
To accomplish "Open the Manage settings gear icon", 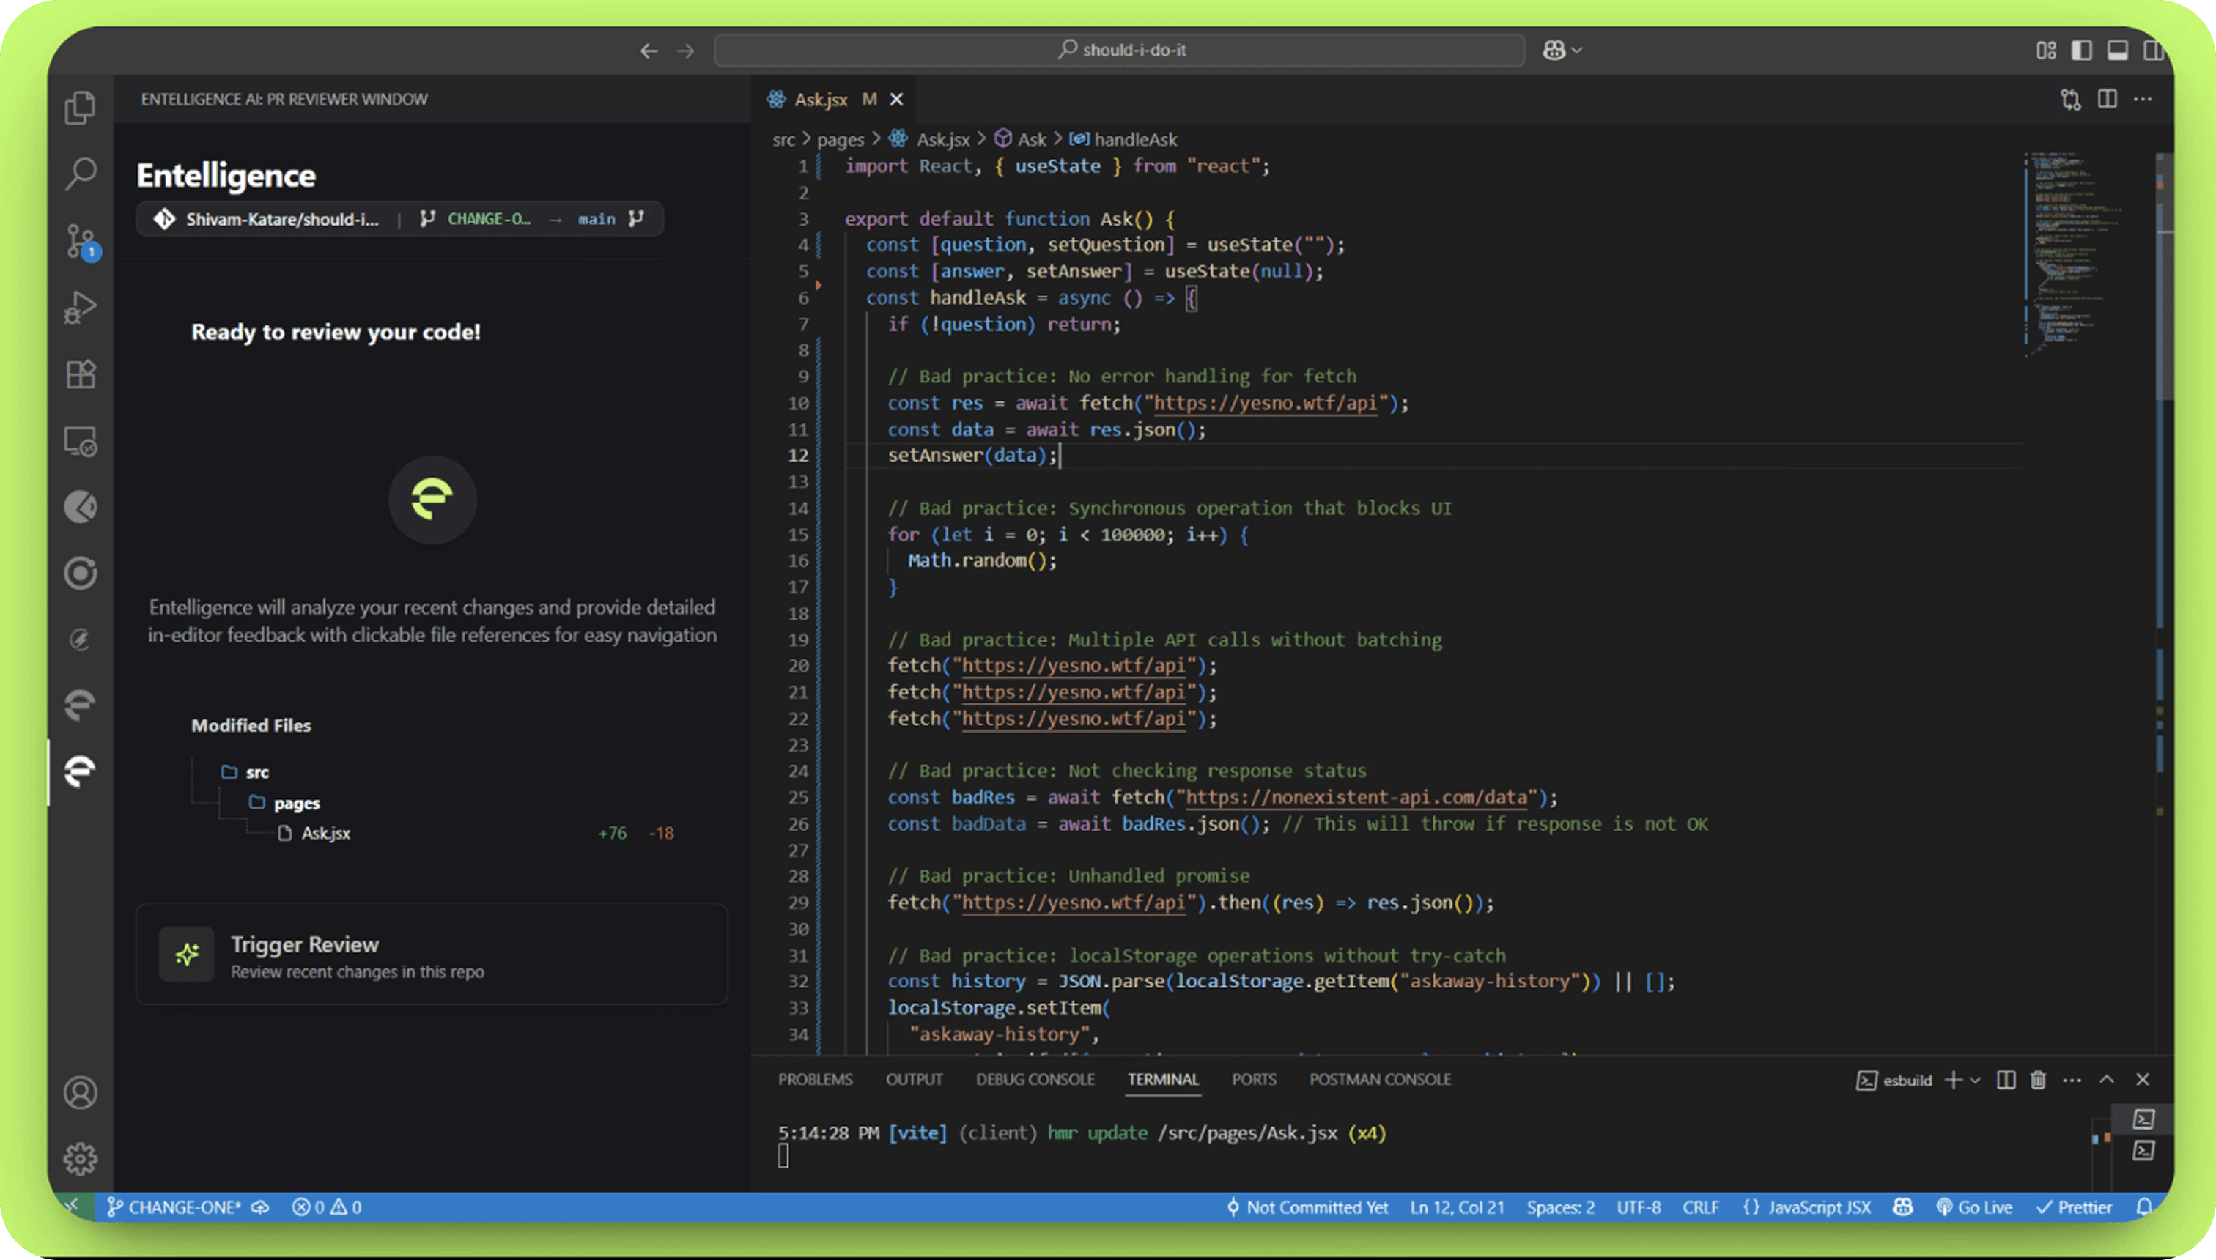I will click(81, 1158).
